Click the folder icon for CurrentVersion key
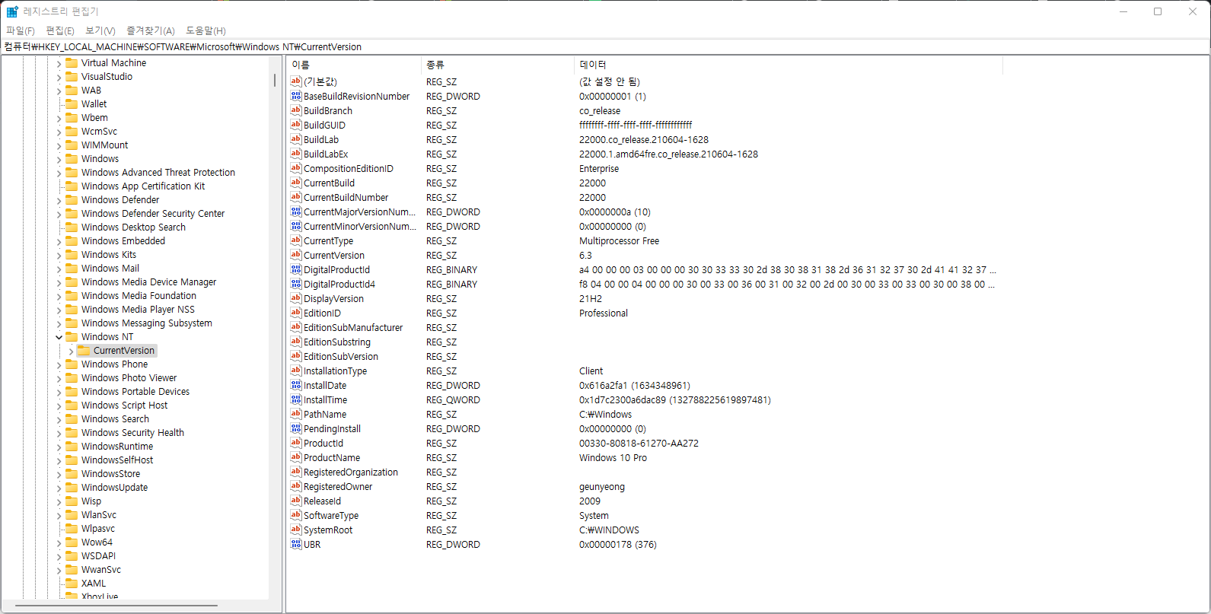Screen dimensions: 1211x614 tap(84, 350)
